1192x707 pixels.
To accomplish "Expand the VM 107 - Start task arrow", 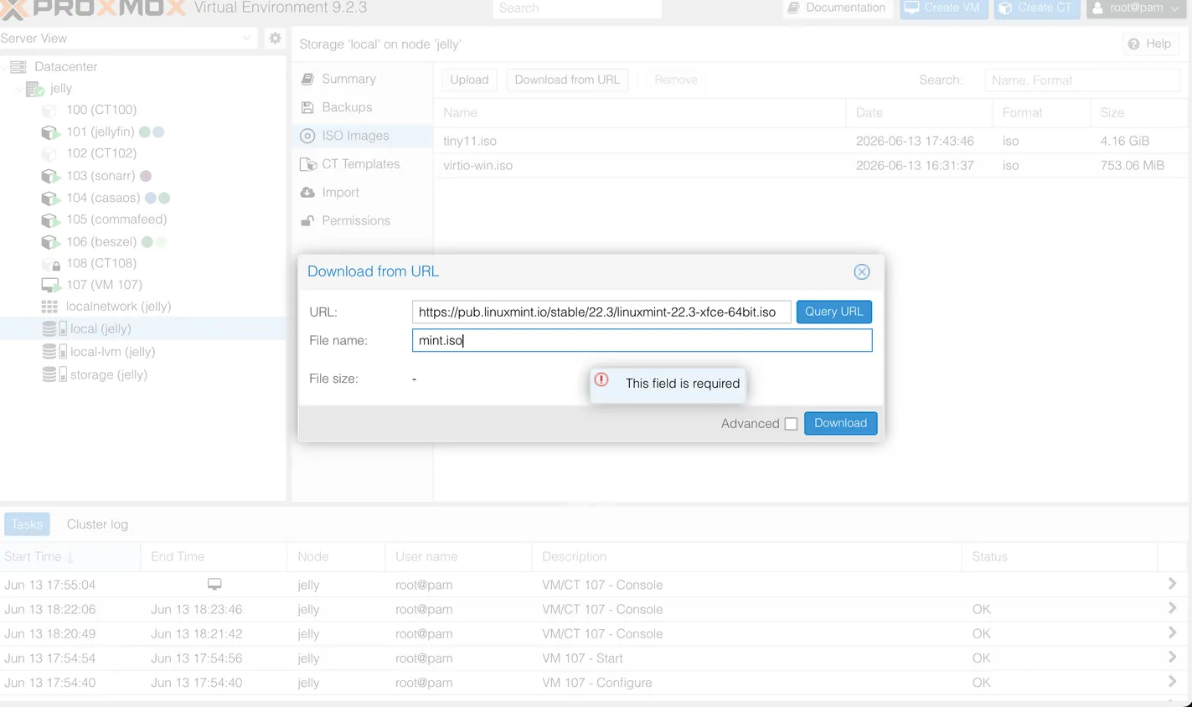I will (x=1172, y=657).
